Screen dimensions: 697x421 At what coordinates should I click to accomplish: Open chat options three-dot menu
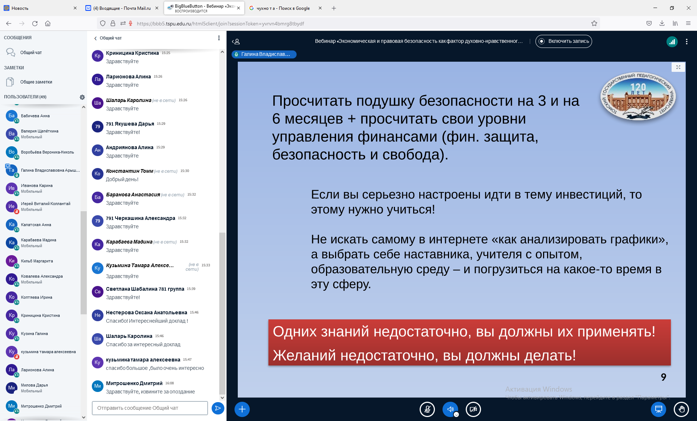pos(219,38)
